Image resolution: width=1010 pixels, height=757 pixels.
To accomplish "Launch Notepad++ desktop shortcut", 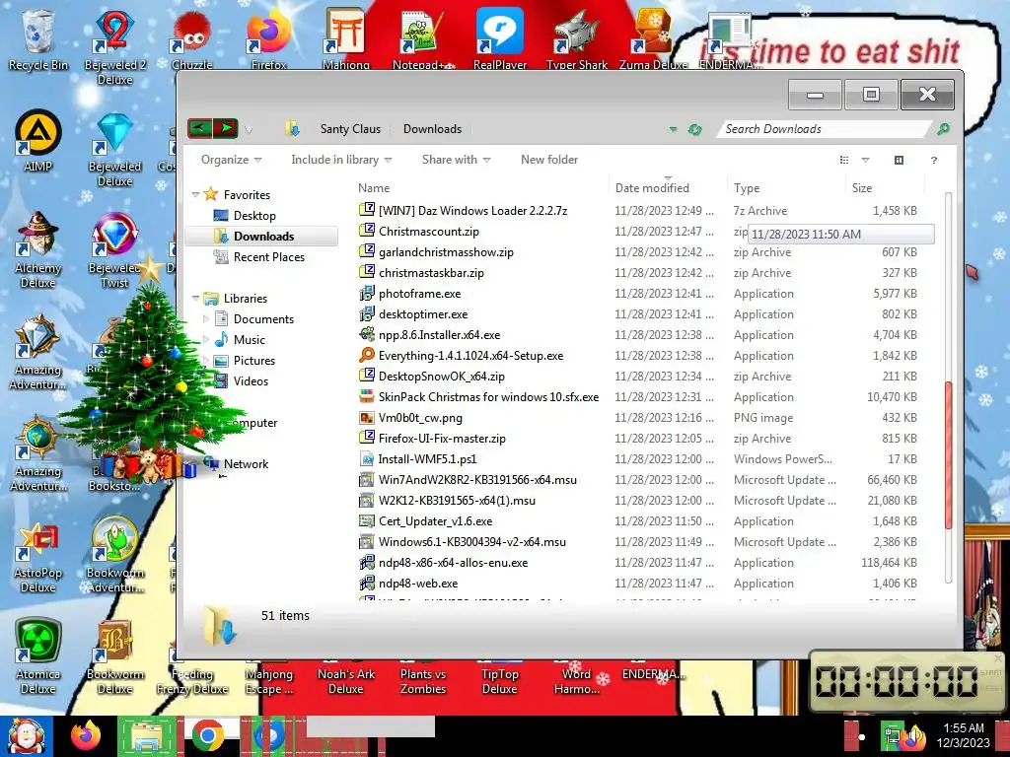I will (x=423, y=39).
